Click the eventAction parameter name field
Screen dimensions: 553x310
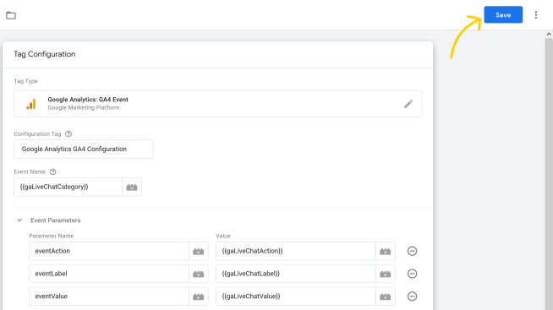pyautogui.click(x=109, y=251)
